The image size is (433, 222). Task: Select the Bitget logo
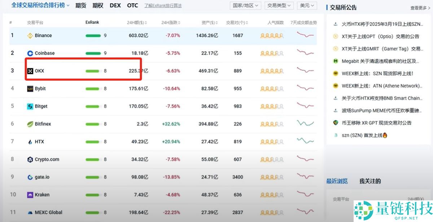pos(30,106)
